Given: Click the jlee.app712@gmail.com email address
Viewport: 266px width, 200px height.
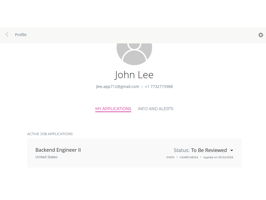Looking at the screenshot, I should pyautogui.click(x=117, y=87).
